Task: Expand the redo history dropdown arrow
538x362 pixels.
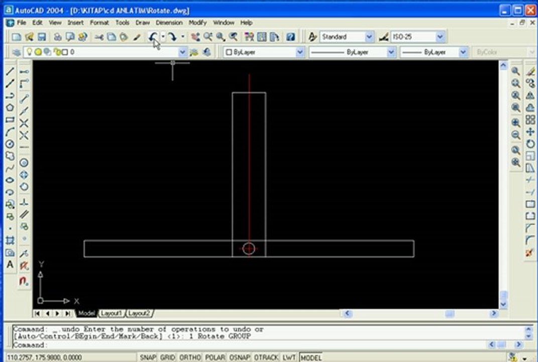Action: click(x=182, y=36)
